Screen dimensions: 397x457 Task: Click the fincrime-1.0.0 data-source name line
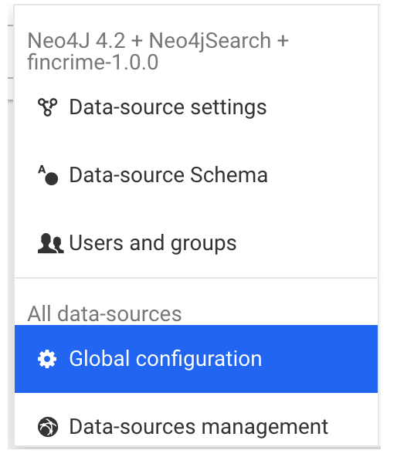[x=93, y=62]
